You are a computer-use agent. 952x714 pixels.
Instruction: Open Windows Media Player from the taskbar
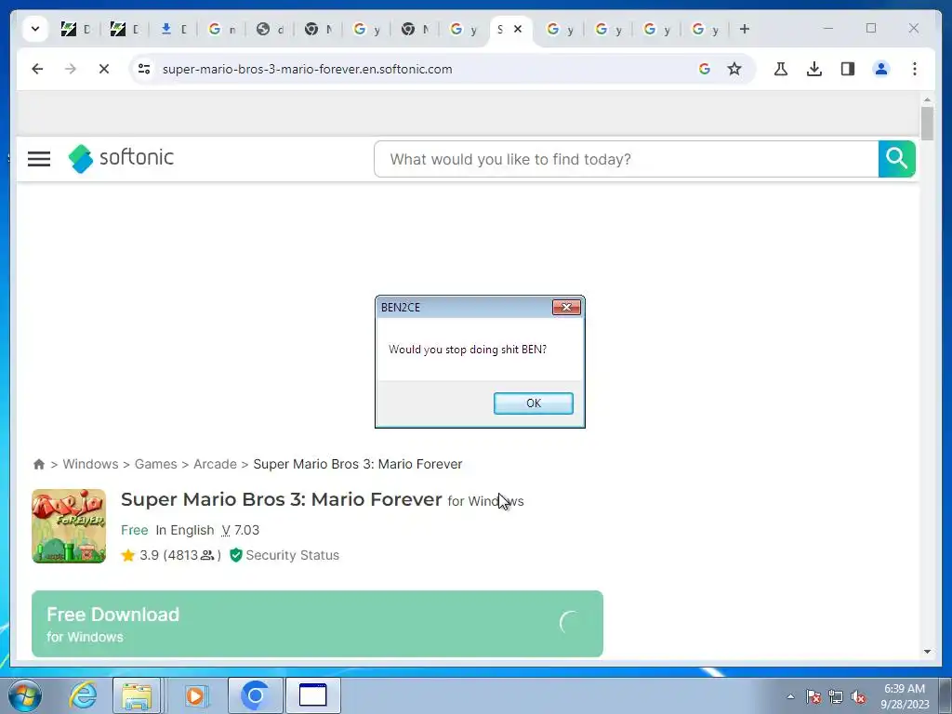(x=195, y=695)
